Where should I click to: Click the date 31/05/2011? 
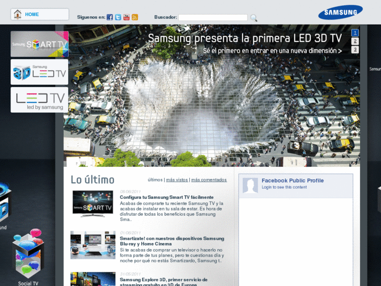pyautogui.click(x=130, y=274)
